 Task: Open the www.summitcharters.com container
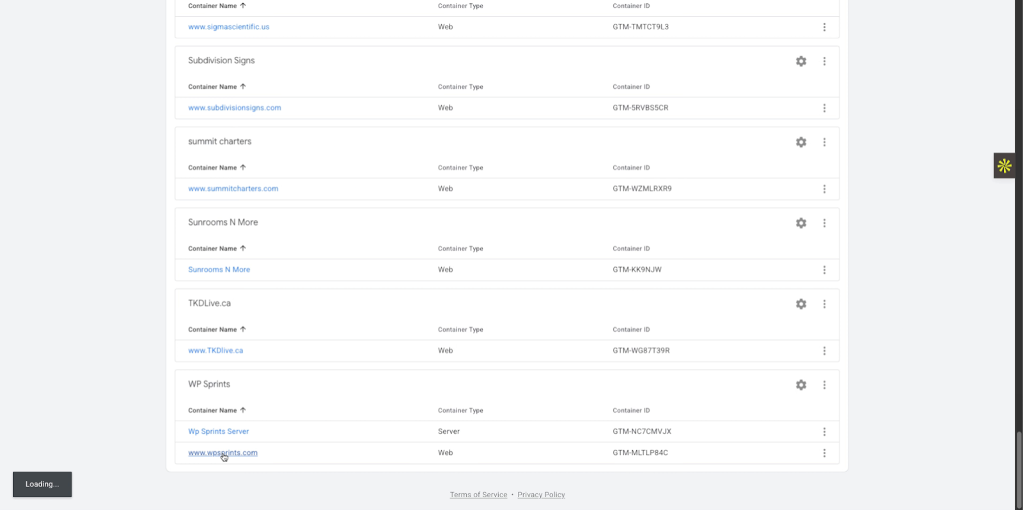233,189
